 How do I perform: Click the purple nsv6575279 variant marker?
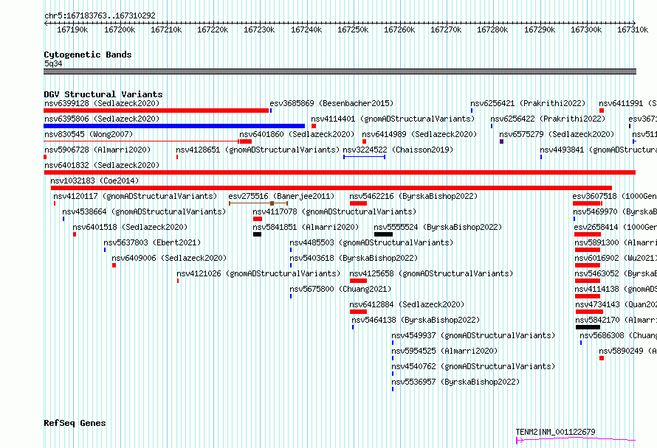click(x=501, y=141)
